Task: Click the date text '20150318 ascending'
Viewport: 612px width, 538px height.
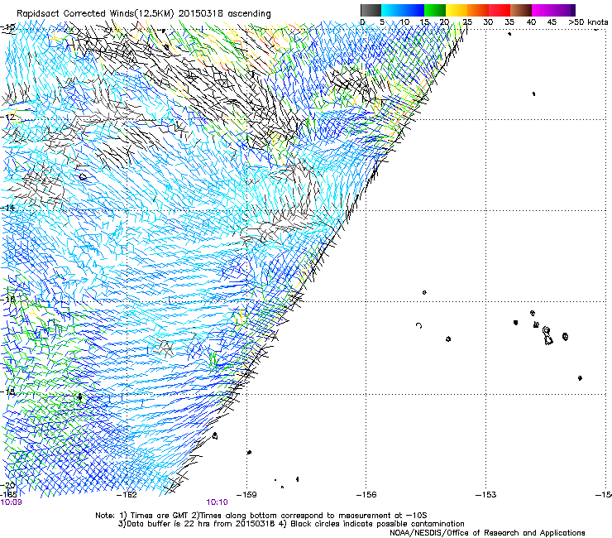Action: coord(224,13)
